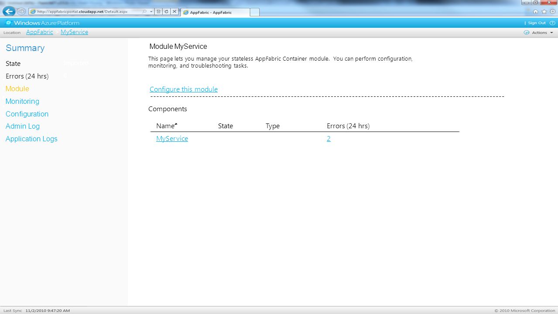
Task: Open a new blank browser tab
Action: click(254, 12)
